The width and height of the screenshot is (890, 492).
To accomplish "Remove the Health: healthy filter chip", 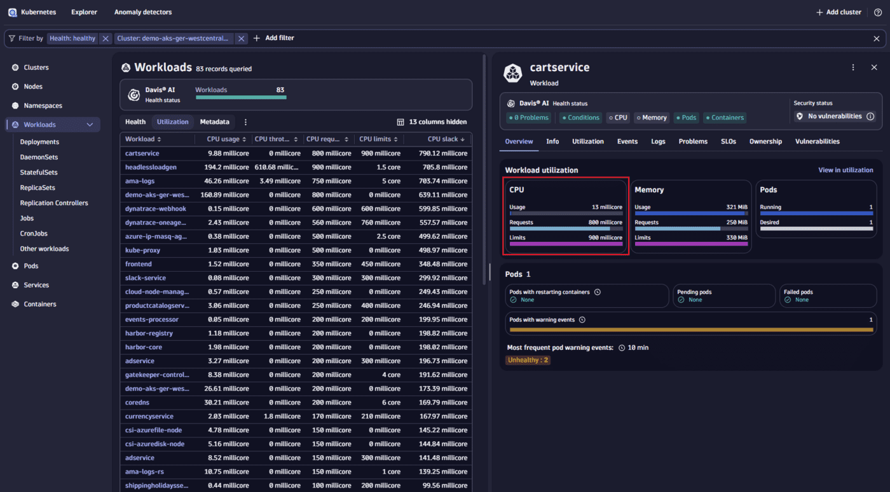I will pyautogui.click(x=105, y=38).
